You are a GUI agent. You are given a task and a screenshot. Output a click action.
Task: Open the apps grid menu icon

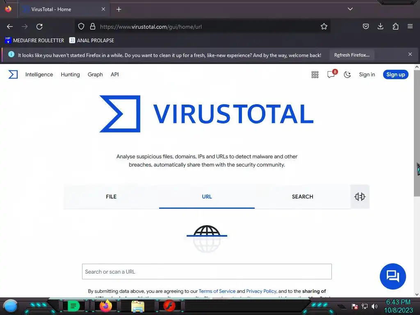click(x=315, y=75)
